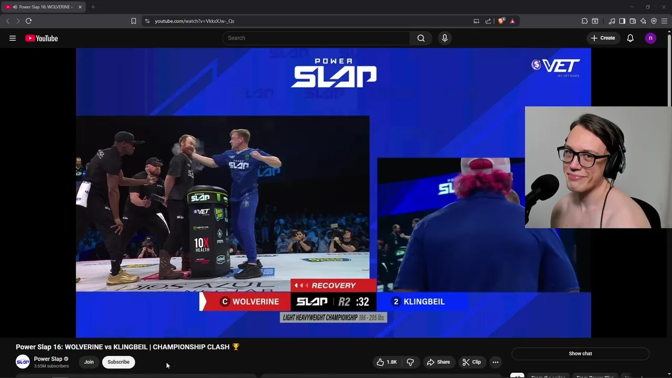This screenshot has width=672, height=378.
Task: Open site settings icon in address bar
Action: coord(147,21)
